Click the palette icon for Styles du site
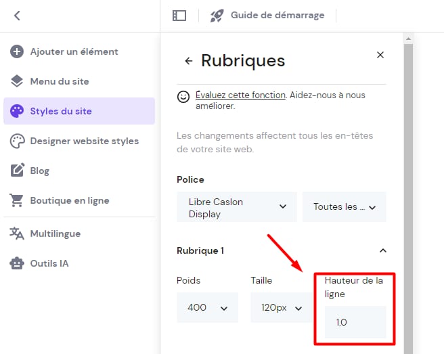The image size is (444, 354). (17, 111)
